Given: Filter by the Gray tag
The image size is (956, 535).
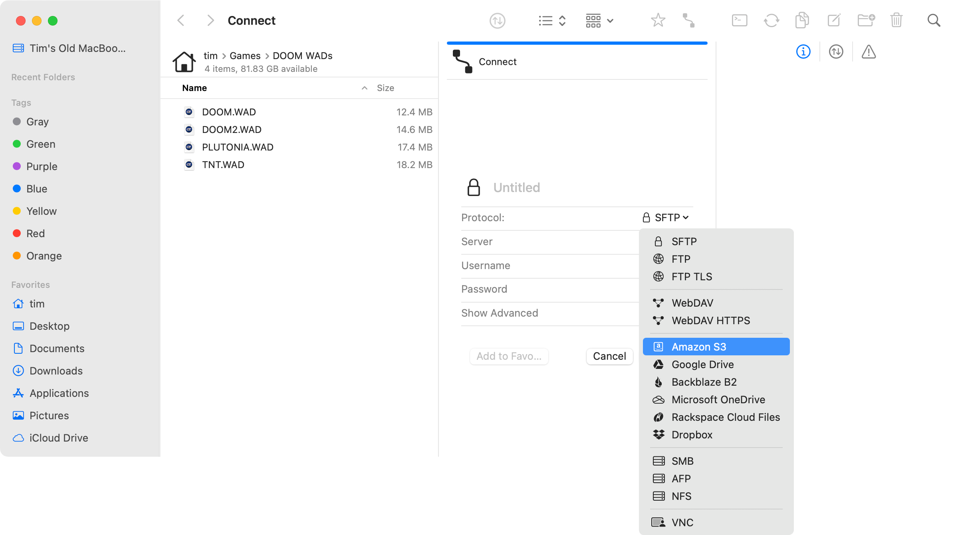Looking at the screenshot, I should point(31,122).
